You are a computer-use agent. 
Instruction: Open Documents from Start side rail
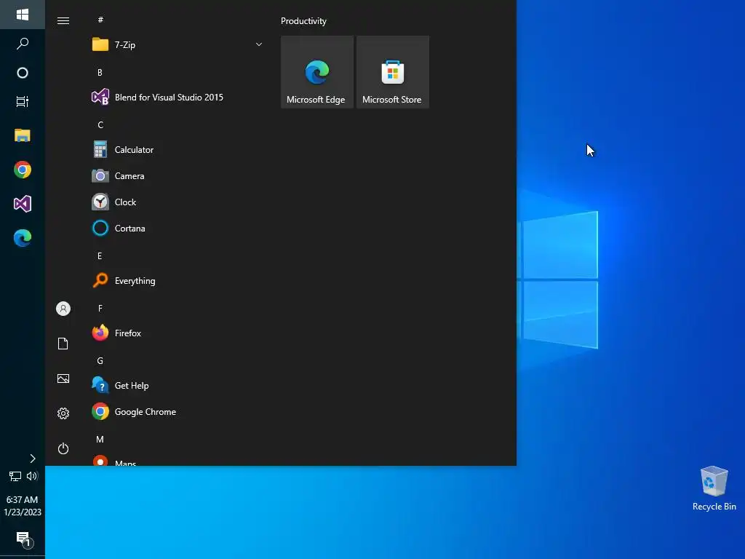[63, 344]
